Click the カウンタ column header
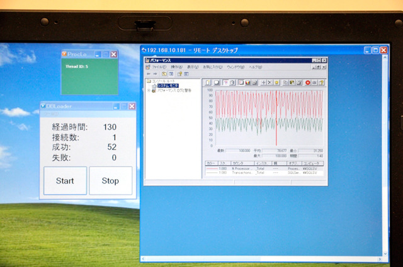 pos(242,163)
